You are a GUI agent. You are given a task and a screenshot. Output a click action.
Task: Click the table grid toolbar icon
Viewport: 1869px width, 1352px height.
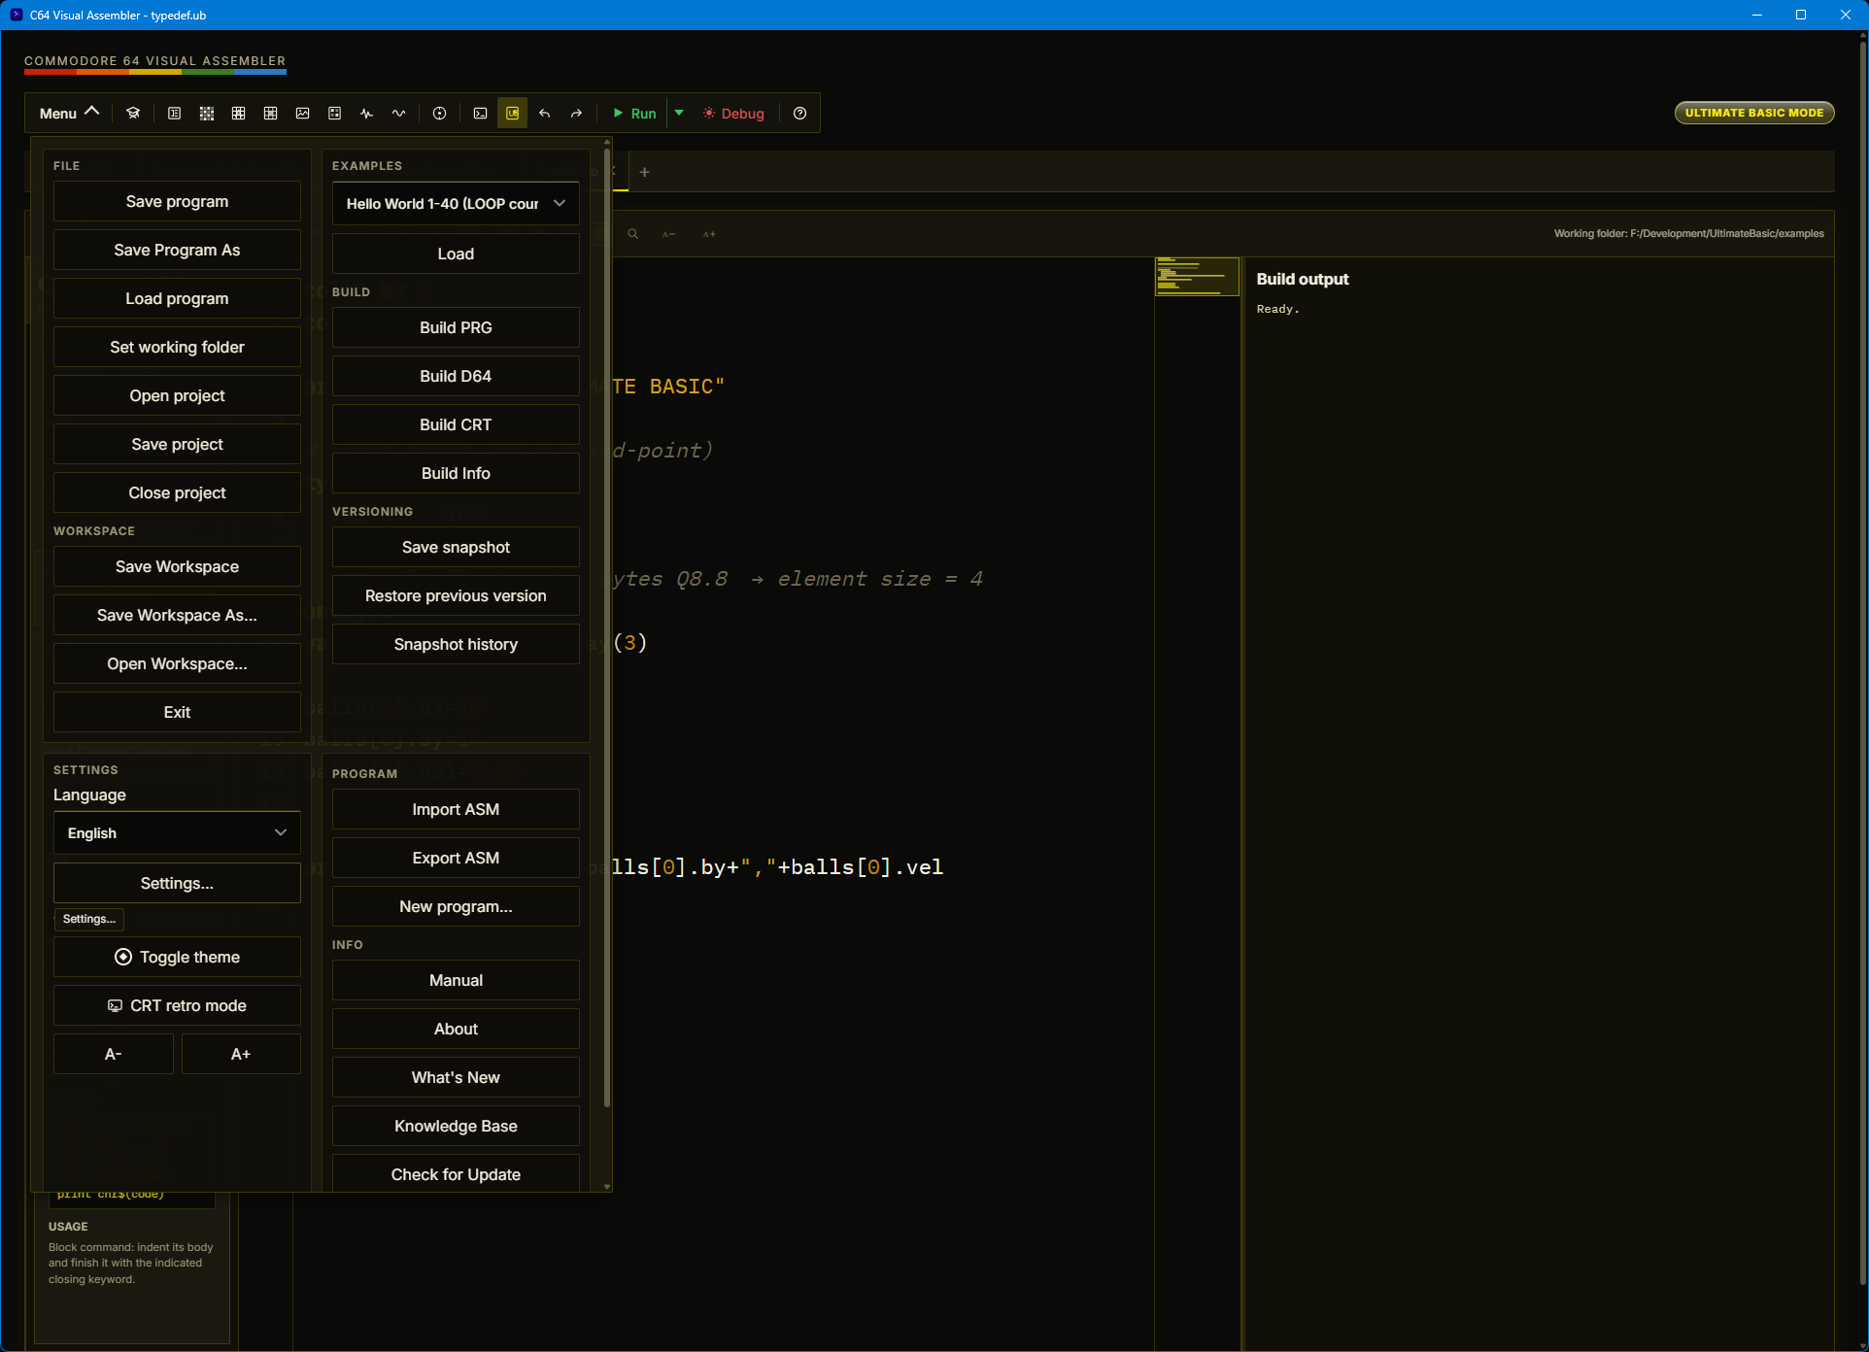point(271,114)
